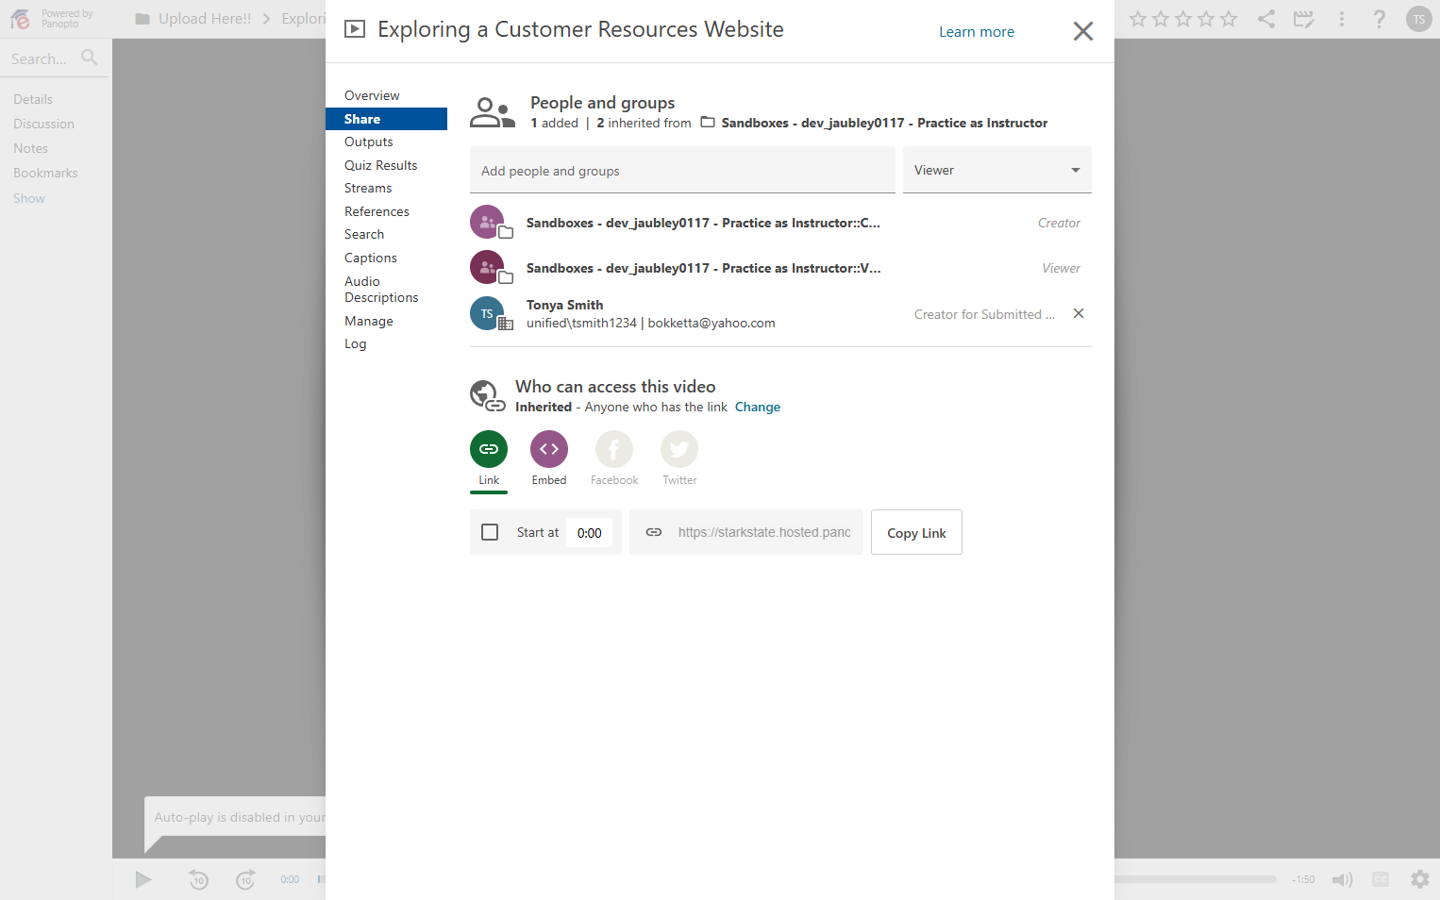Screen dimensions: 1440x900
Task: Open Overview in the settings menu
Action: tap(372, 95)
